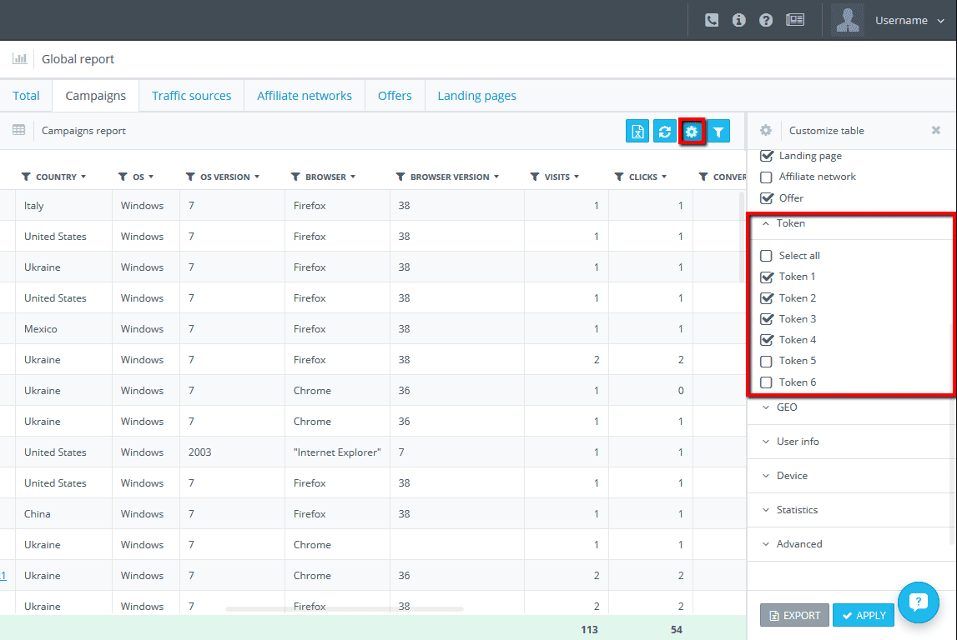The width and height of the screenshot is (957, 640).
Task: Click the APPLY button
Action: (x=863, y=615)
